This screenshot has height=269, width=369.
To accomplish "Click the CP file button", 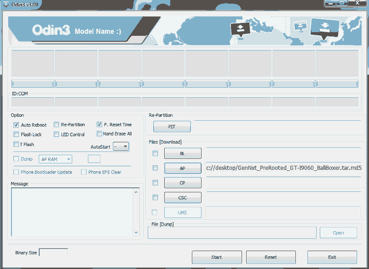I will point(183,183).
